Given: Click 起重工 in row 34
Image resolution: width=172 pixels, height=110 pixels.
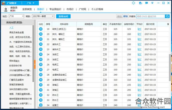Looking at the screenshot, I should [x=55, y=105].
